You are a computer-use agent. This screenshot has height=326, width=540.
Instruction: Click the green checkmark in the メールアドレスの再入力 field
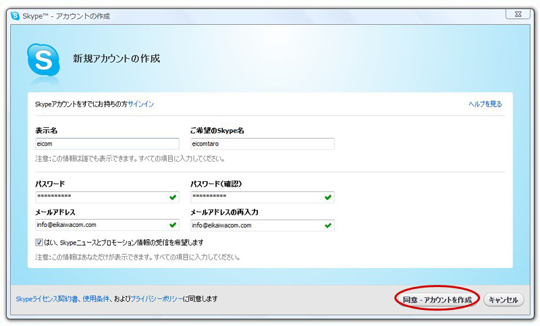328,225
